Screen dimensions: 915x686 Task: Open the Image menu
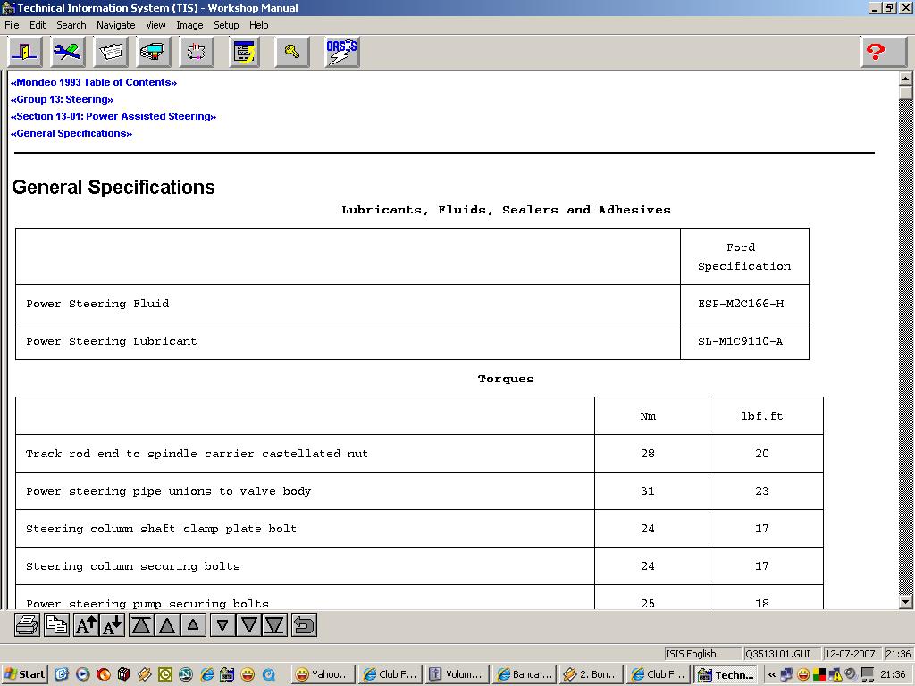tap(189, 25)
